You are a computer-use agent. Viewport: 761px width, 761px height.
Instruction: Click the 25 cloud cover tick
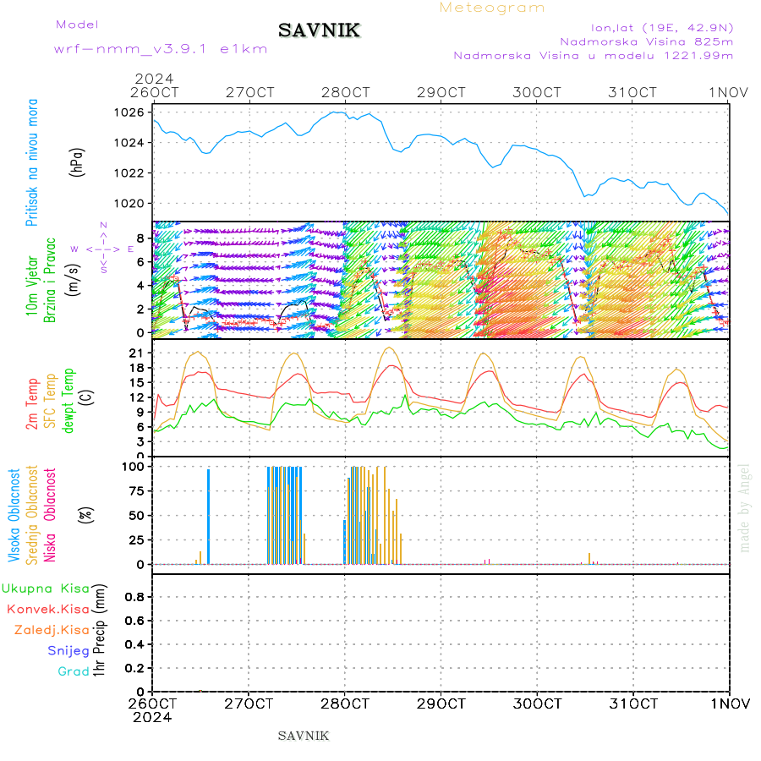137,539
